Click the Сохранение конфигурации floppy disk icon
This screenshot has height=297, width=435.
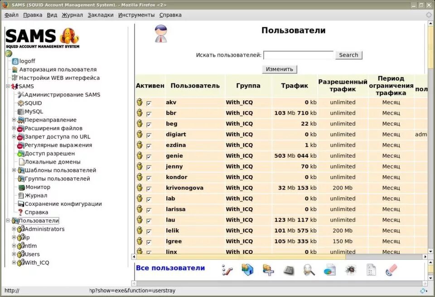(x=21, y=204)
